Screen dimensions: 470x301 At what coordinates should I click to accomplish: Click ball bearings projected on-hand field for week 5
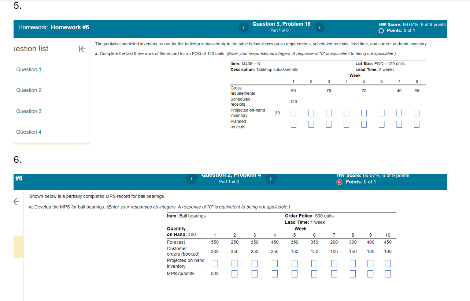[295, 263]
